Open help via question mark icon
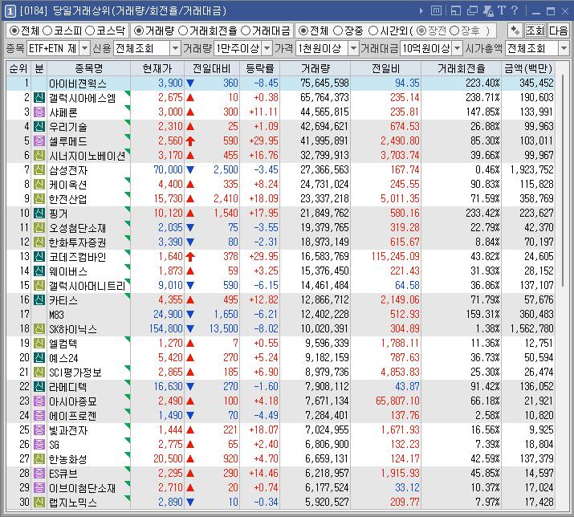 [515, 10]
